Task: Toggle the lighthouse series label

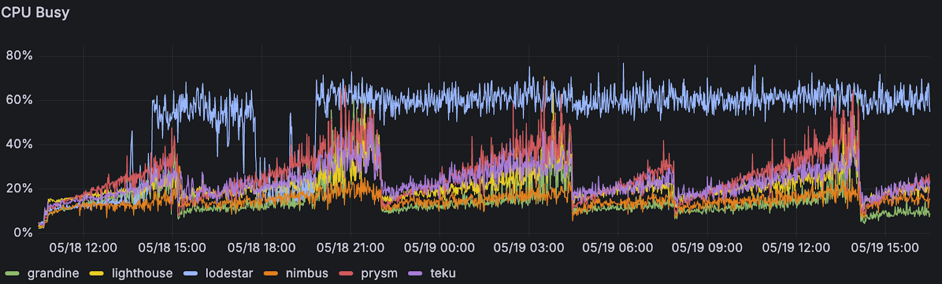Action: pyautogui.click(x=142, y=273)
